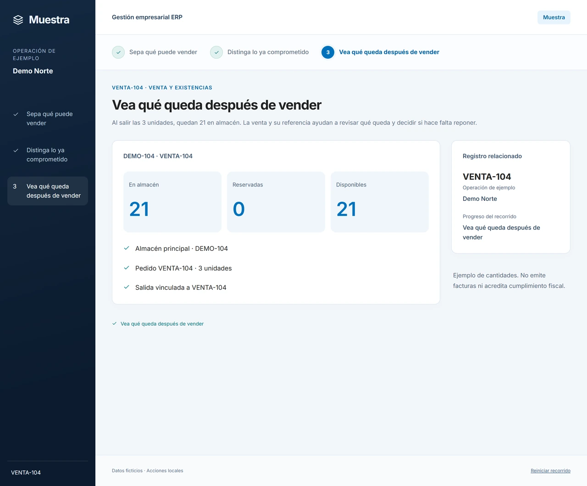
Task: Click sidebar checkmark next to 'Sepa qué puede vender'
Action: [x=16, y=114]
